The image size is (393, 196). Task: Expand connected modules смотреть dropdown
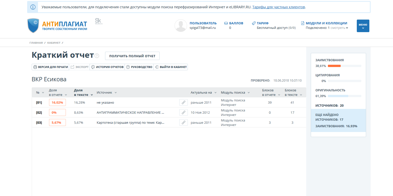click(339, 28)
